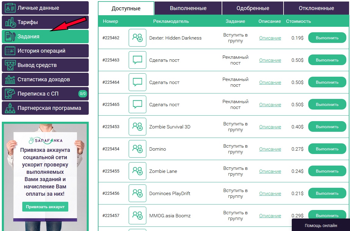The image size is (350, 231).
Task: Open Описание link for task #225463
Action: click(x=270, y=60)
